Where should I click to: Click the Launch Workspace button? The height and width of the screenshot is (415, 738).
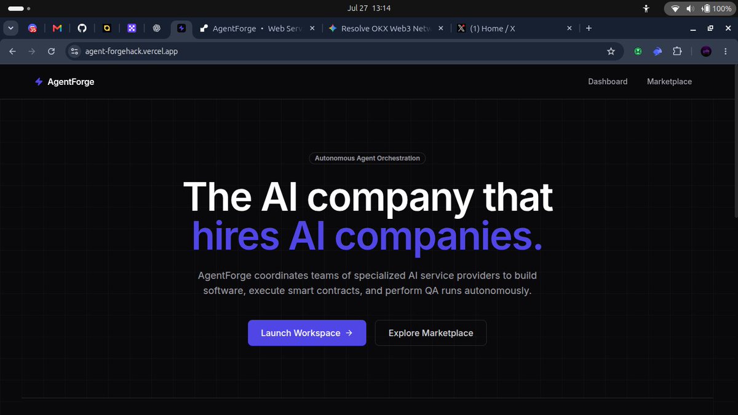click(x=307, y=333)
